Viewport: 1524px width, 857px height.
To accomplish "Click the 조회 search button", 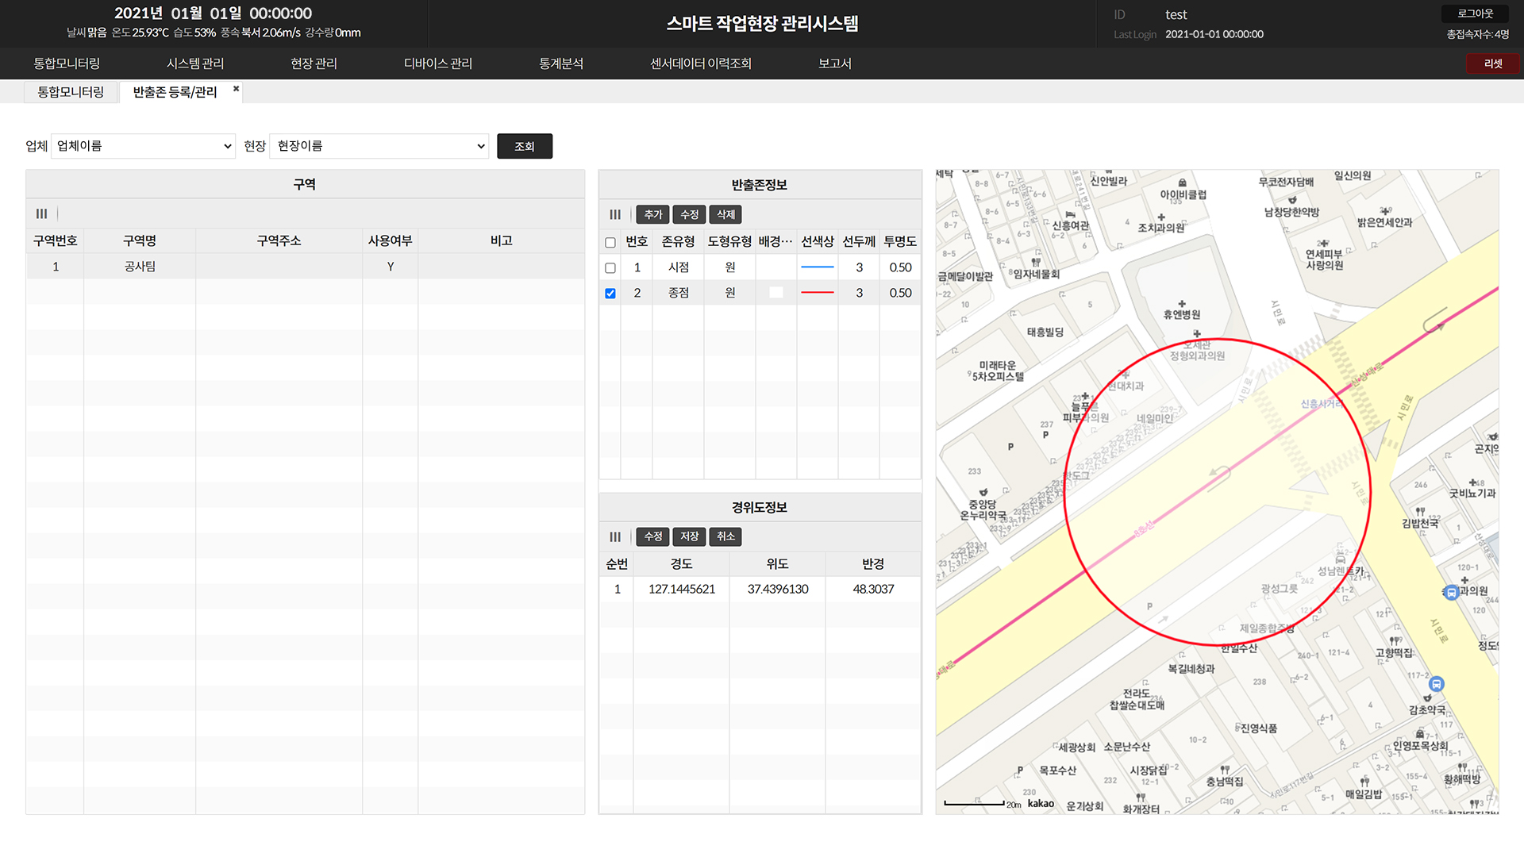I will [525, 146].
